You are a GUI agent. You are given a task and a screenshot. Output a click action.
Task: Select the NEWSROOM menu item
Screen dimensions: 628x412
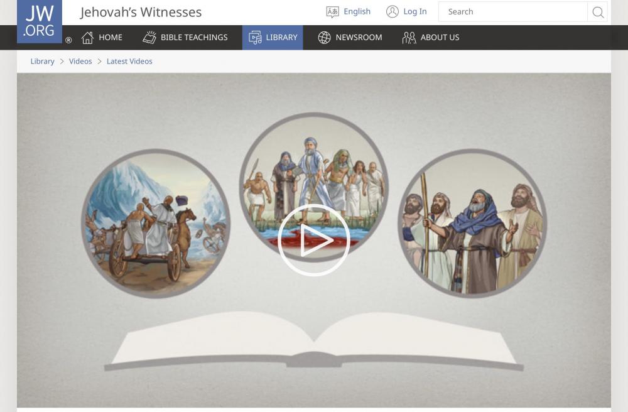(359, 37)
